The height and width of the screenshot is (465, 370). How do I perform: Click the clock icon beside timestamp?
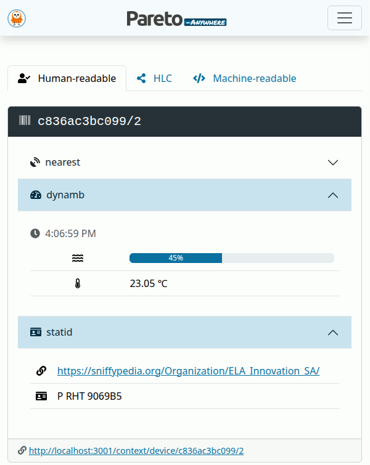[x=35, y=233]
